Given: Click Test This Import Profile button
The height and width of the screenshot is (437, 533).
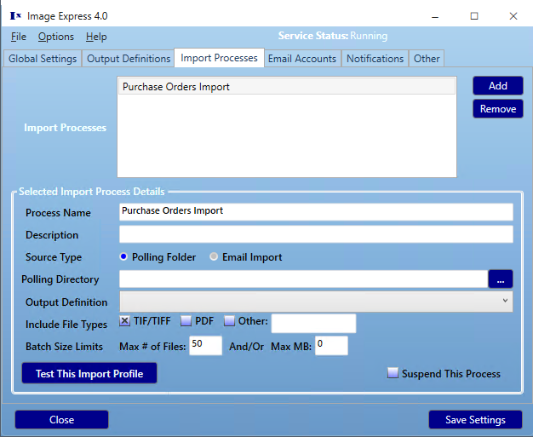Looking at the screenshot, I should coord(89,373).
